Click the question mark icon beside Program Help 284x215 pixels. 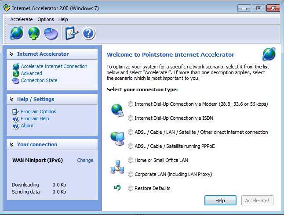pos(16,119)
